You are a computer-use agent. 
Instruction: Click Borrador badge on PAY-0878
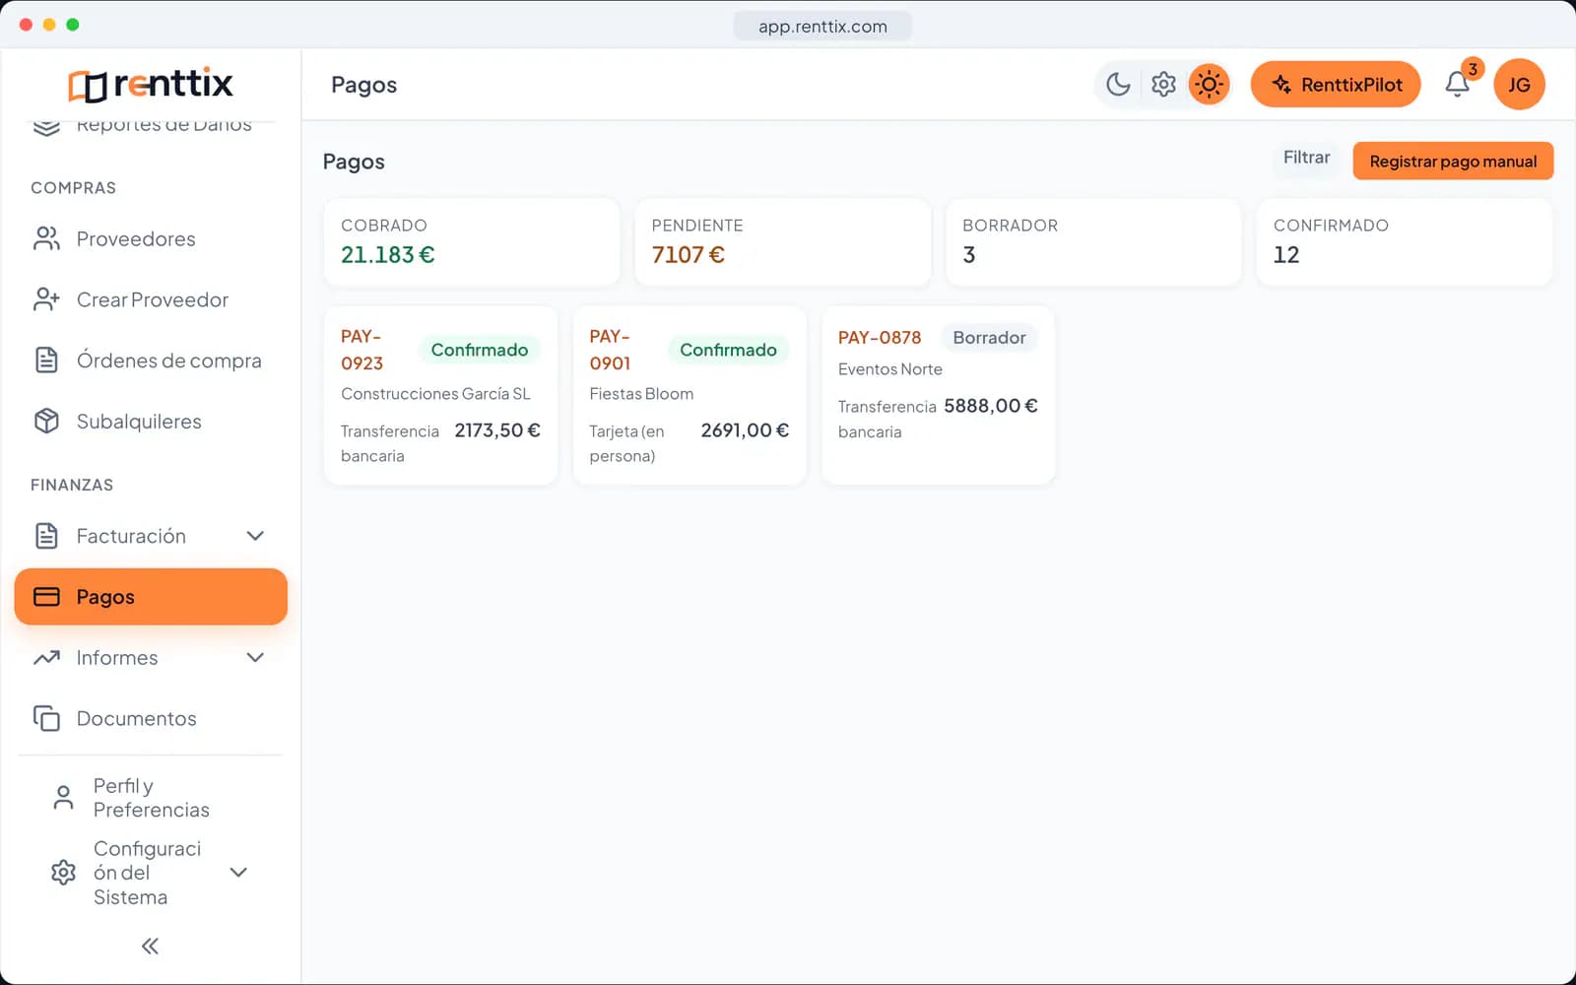989,337
